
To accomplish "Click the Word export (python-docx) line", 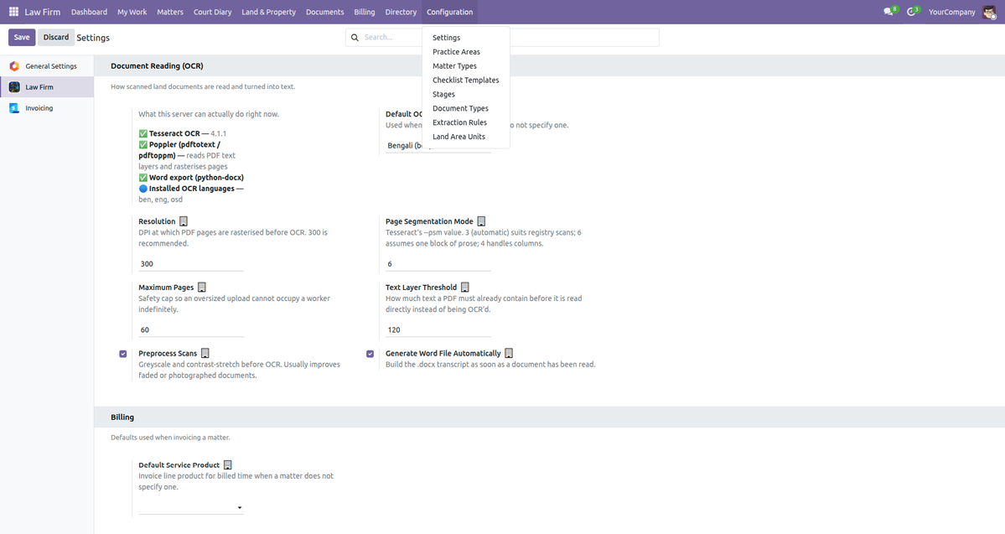I will click(x=191, y=178).
